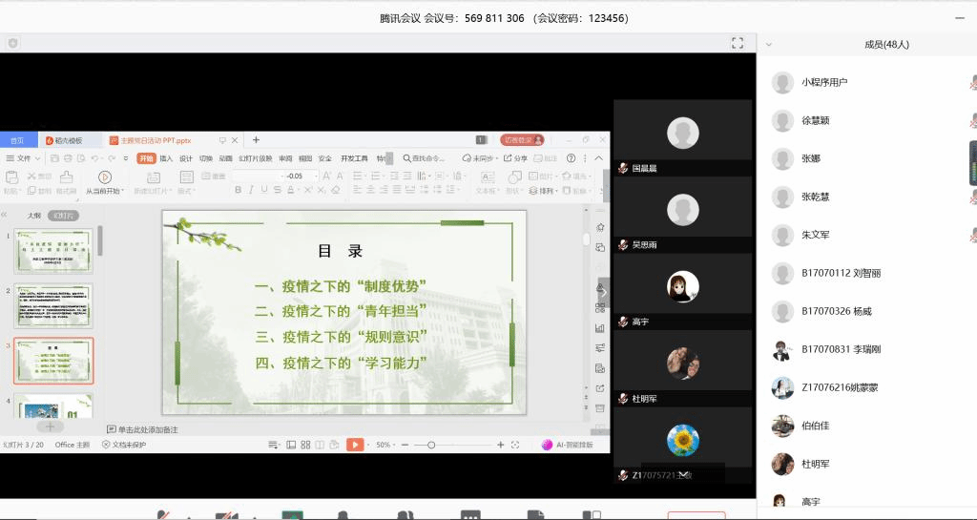Open the 幻灯片放映 ribbon tab
The width and height of the screenshot is (977, 520).
256,158
